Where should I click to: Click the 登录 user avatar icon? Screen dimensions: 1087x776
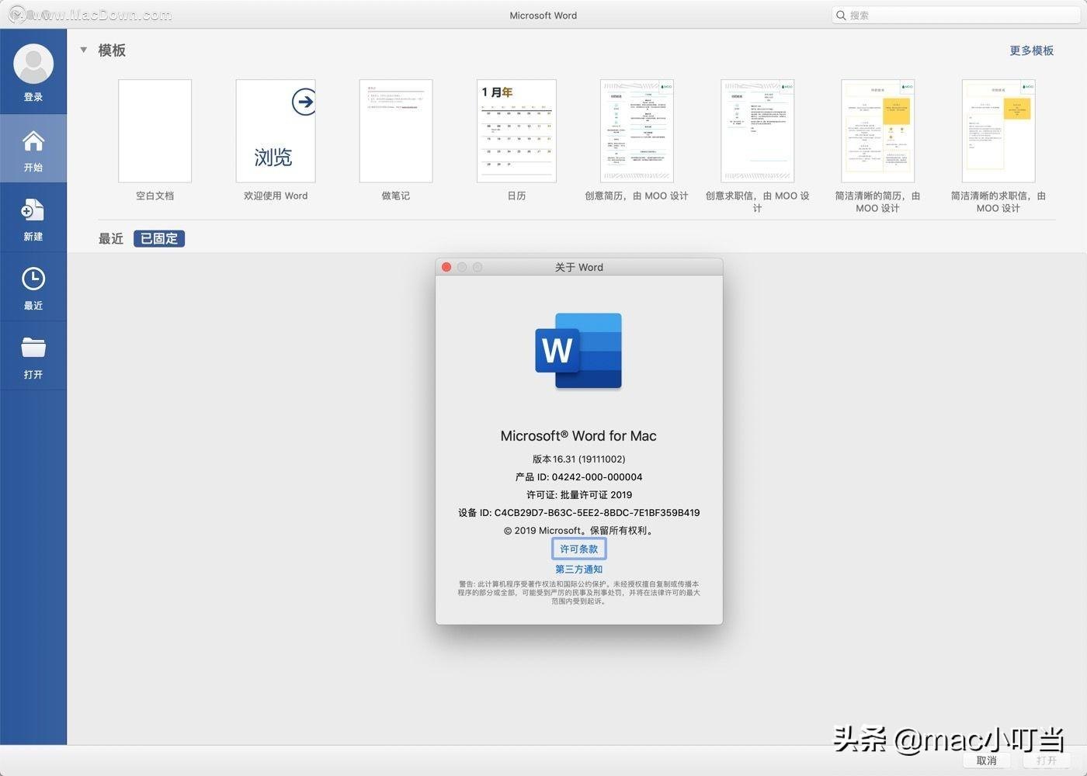coord(33,64)
